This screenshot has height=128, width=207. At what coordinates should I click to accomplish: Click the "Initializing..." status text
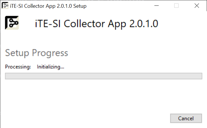(50, 67)
